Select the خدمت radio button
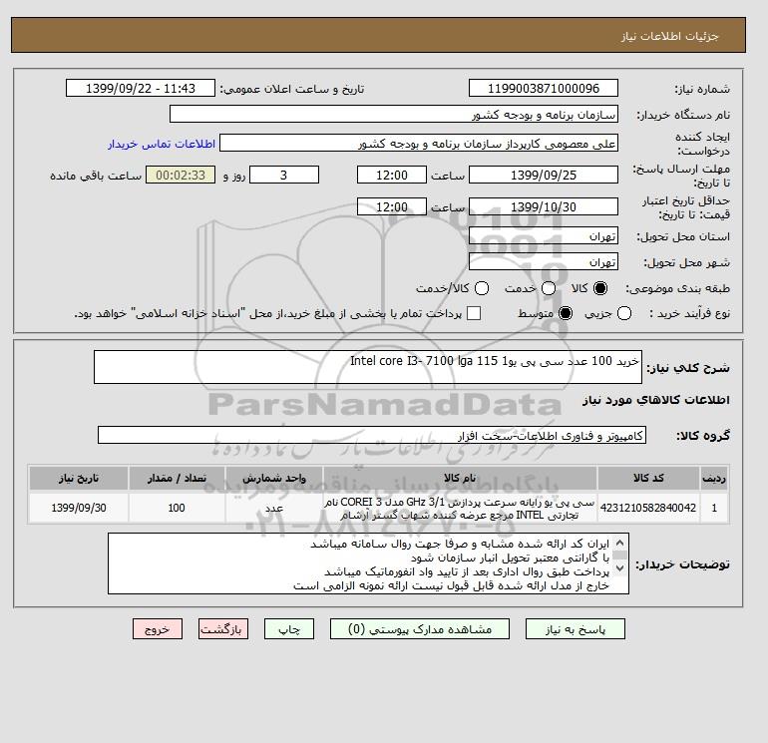The width and height of the screenshot is (768, 743). (x=549, y=288)
